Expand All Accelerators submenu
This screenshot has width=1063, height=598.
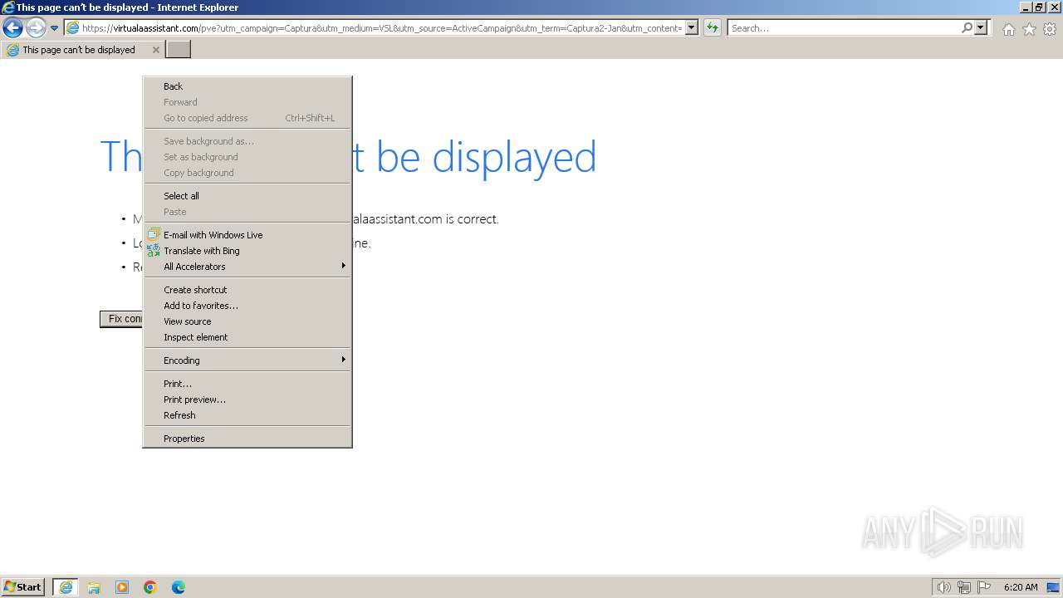247,267
